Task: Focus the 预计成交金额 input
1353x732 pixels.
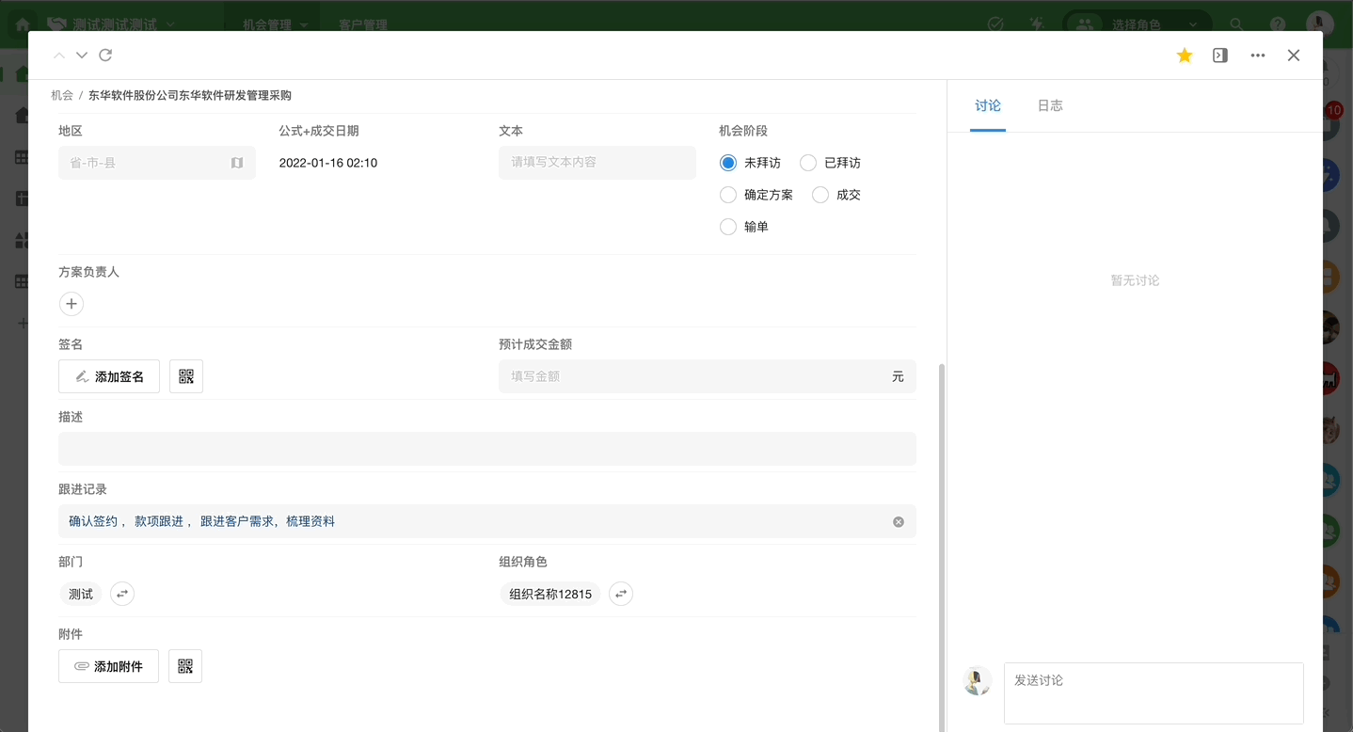Action: pyautogui.click(x=708, y=376)
